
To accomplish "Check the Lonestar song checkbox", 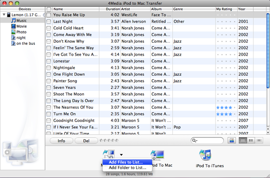I will (49, 61).
